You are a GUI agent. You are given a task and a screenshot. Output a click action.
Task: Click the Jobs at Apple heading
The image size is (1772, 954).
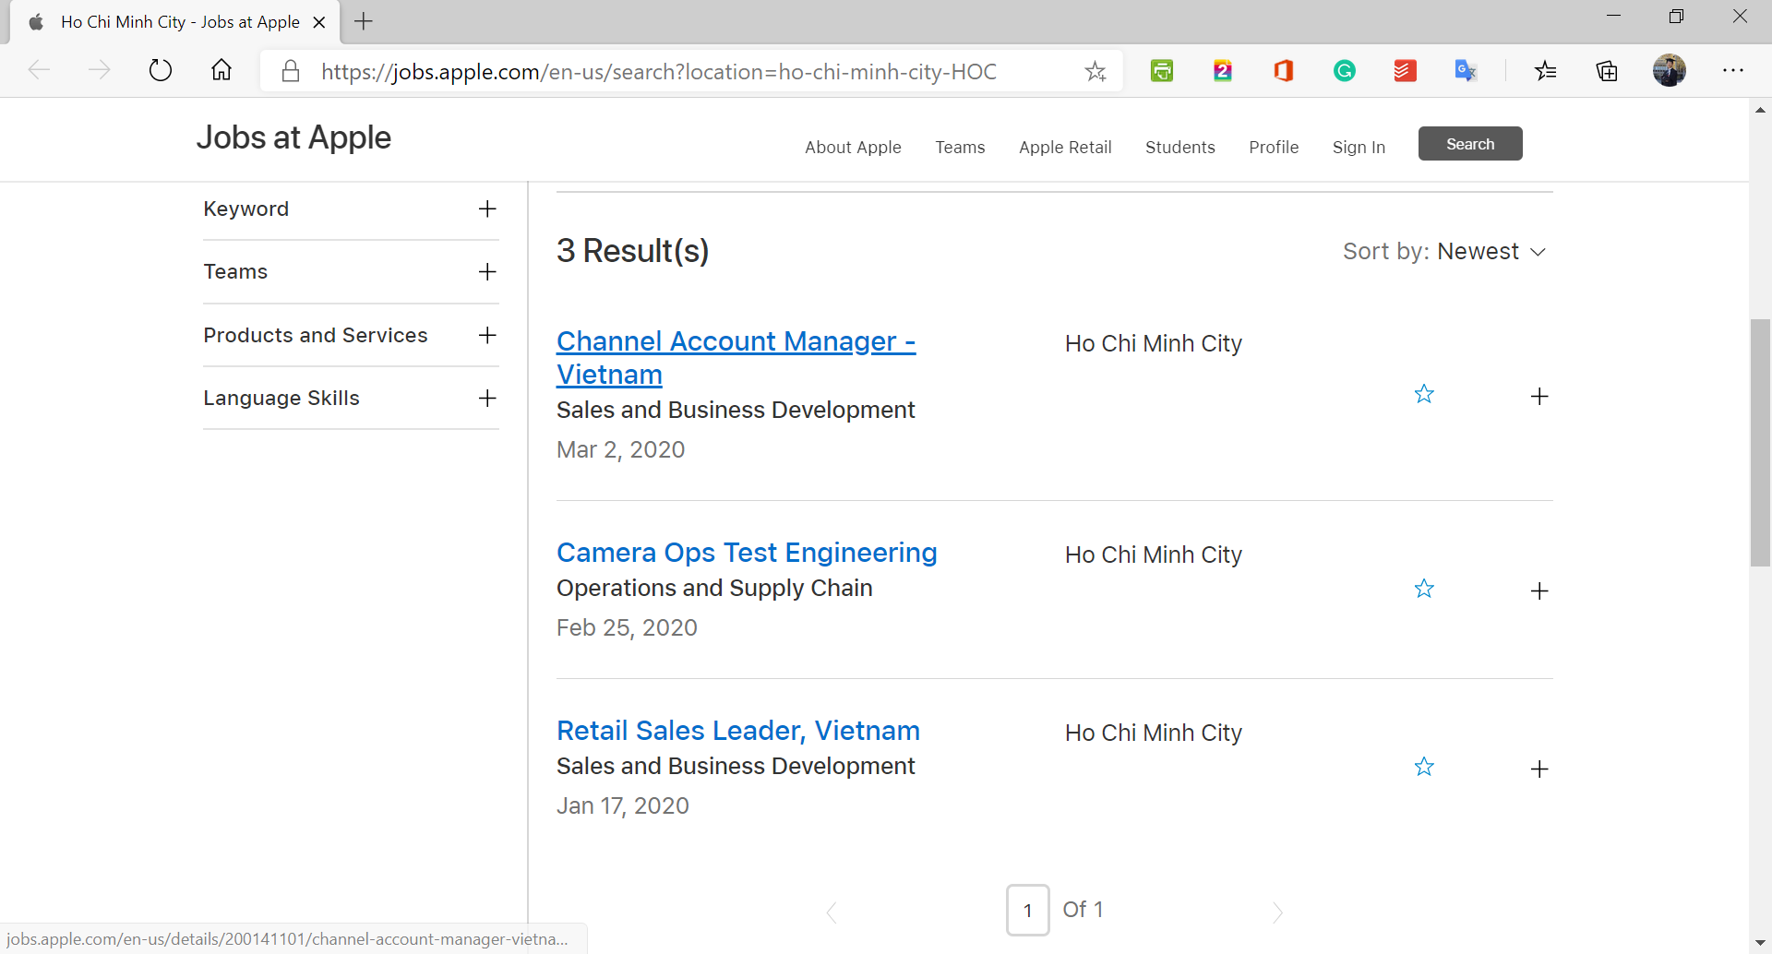tap(293, 137)
